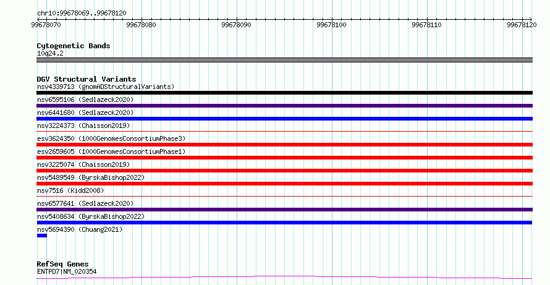
Task: Open the RefSeq Genes track heading
Action: (62, 264)
